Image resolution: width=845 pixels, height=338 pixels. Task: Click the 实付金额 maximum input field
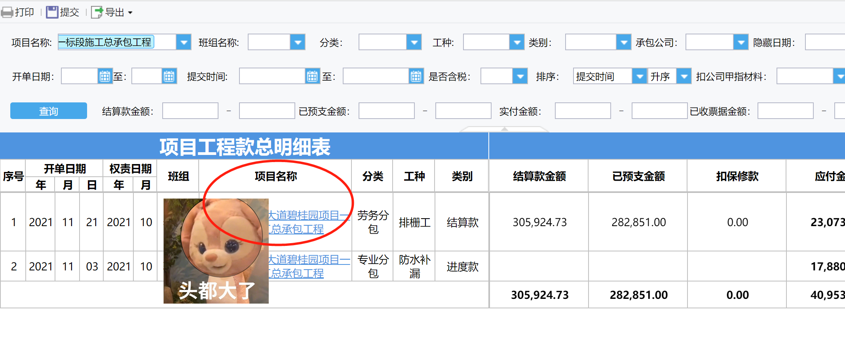click(x=660, y=111)
